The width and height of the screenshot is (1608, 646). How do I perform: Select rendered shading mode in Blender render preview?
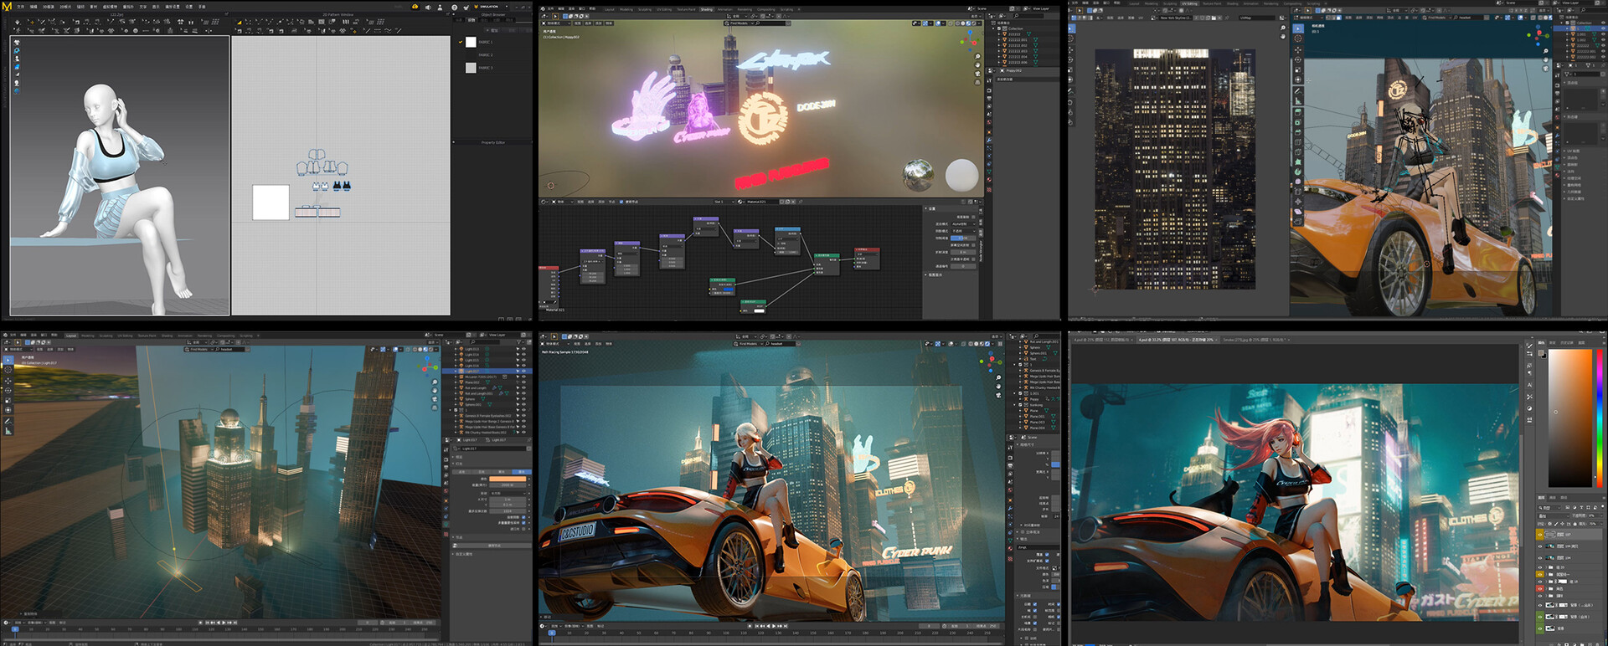point(987,344)
